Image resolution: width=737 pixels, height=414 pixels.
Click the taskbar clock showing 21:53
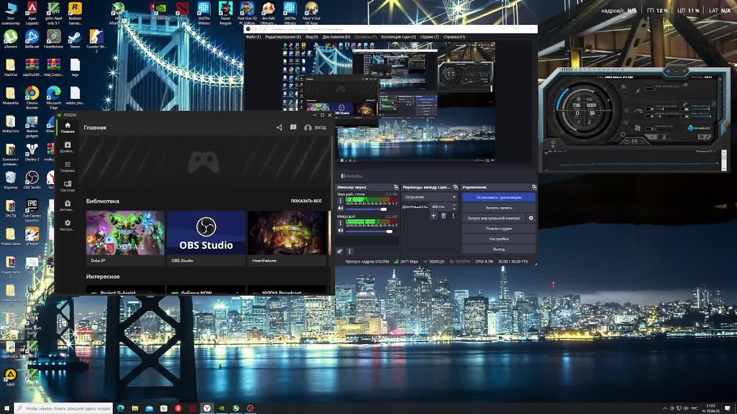pyautogui.click(x=710, y=408)
